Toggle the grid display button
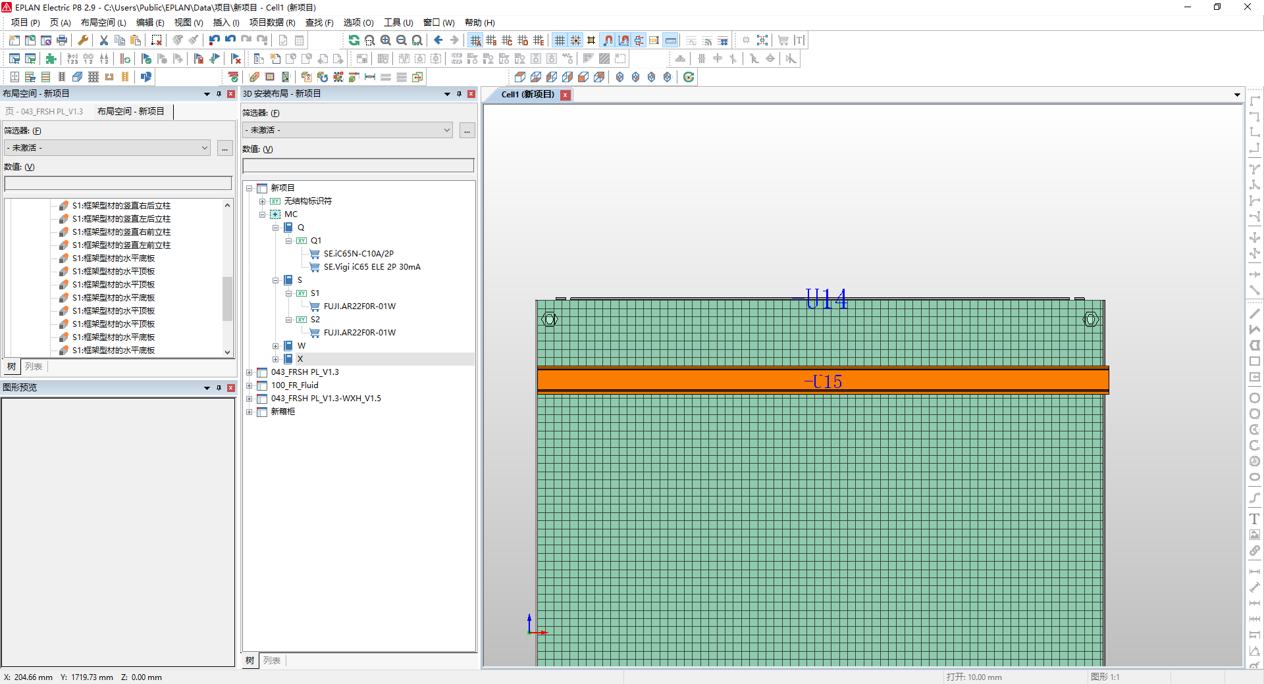1264x684 pixels. click(559, 40)
